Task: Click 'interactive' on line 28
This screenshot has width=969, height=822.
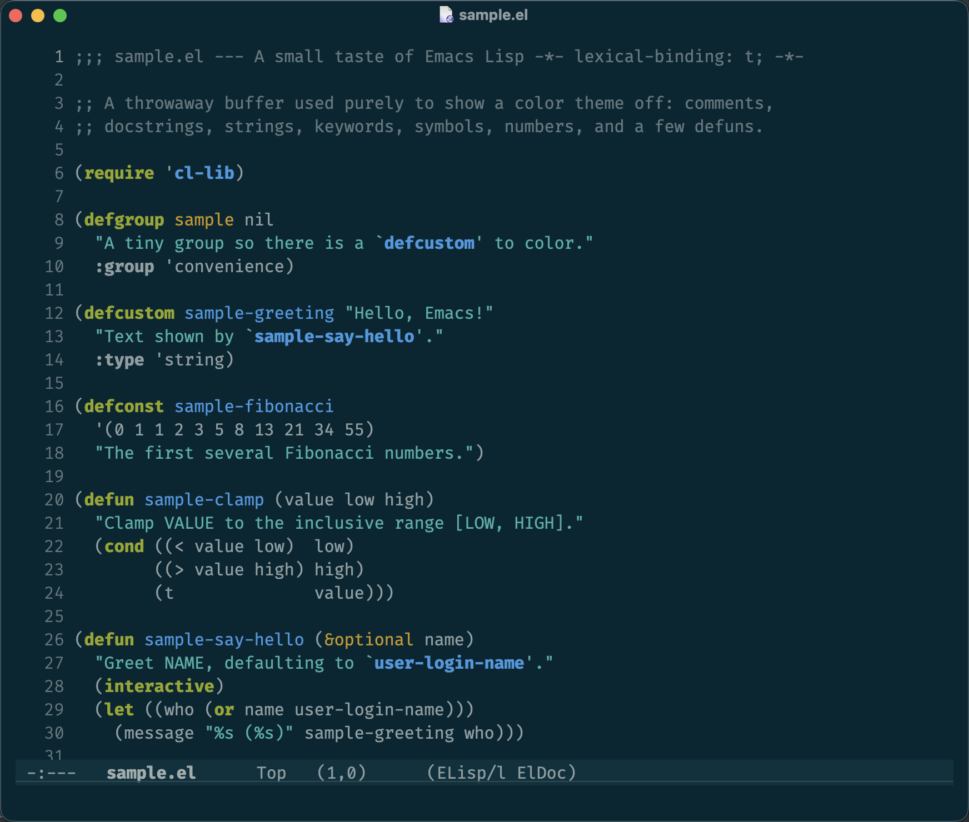Action: click(x=159, y=686)
